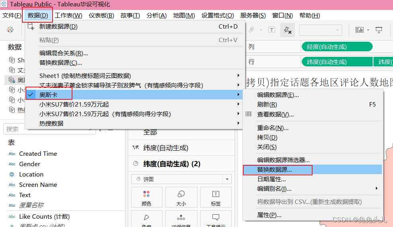
Task: Click the text label T icon in toolbar
Action: click(272, 30)
